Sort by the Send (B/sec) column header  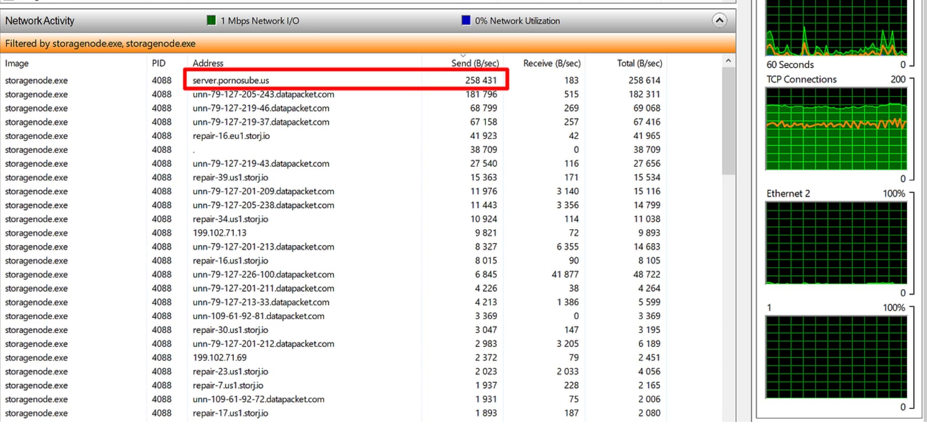[475, 63]
